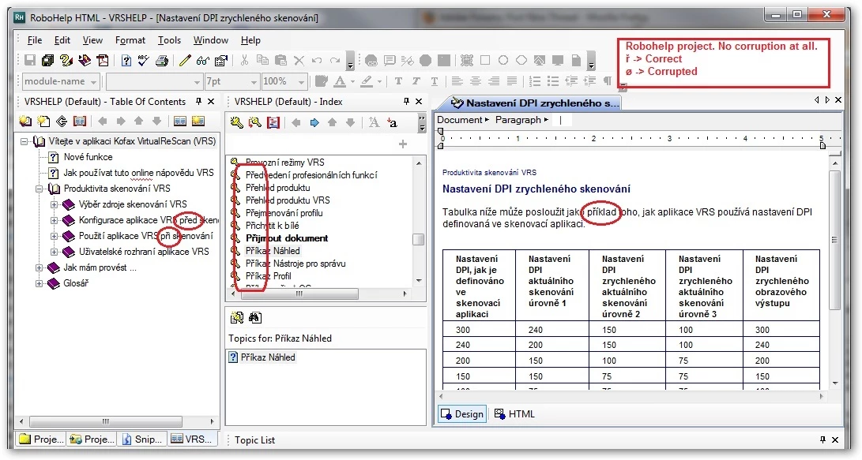Open the topic properties icon
The width and height of the screenshot is (862, 460).
[x=221, y=61]
